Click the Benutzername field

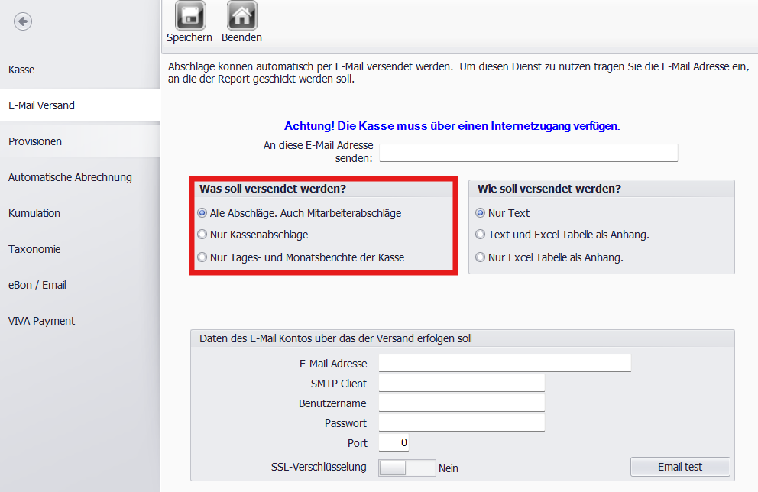[462, 403]
